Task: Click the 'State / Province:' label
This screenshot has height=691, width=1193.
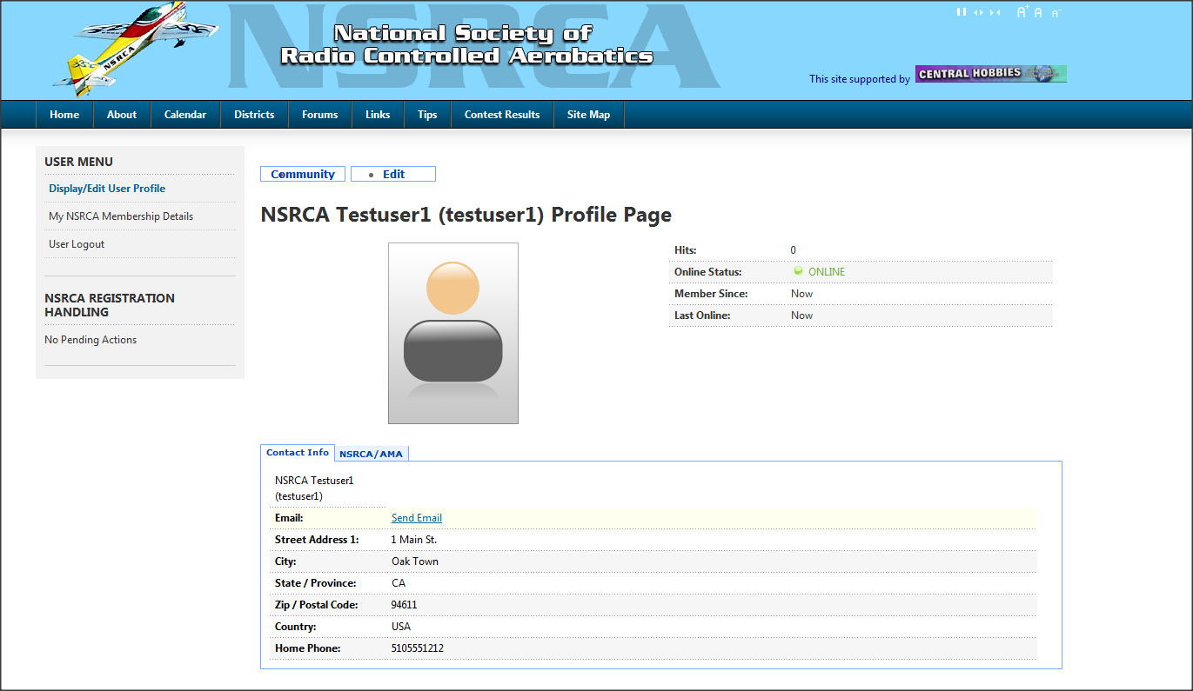Action: [x=316, y=583]
